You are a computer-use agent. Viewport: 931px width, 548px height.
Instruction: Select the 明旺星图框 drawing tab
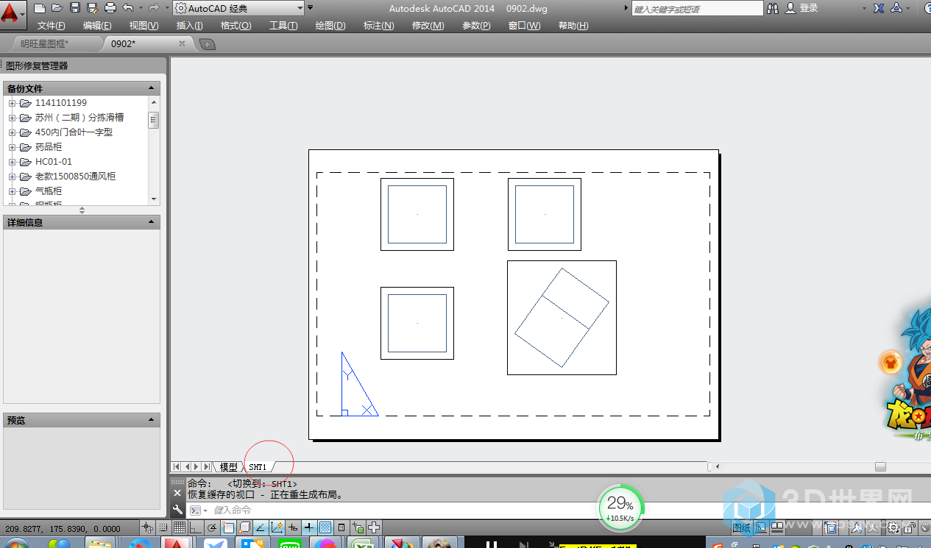tap(45, 44)
